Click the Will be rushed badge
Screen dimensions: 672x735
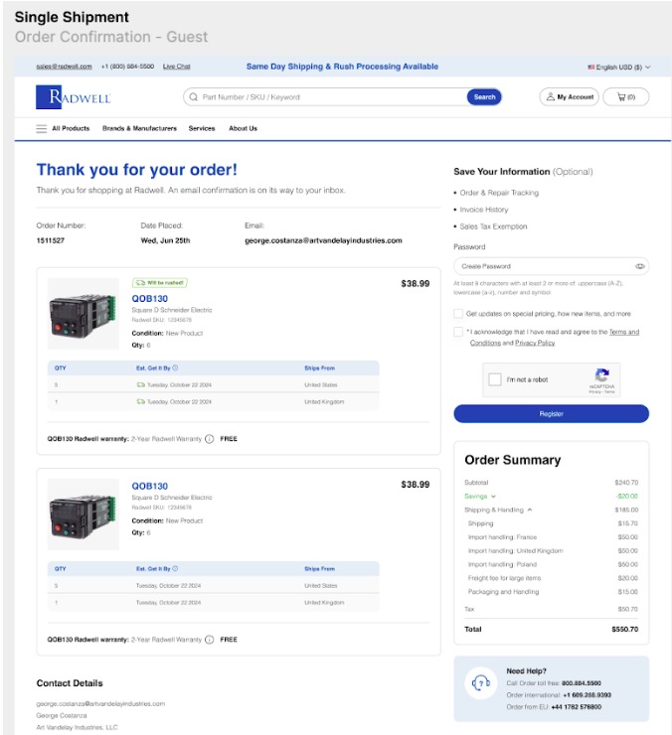point(160,283)
